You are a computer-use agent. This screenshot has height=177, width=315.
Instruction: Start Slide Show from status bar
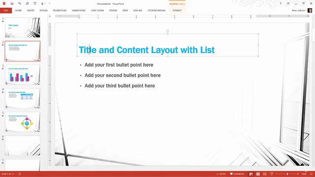click(x=272, y=174)
